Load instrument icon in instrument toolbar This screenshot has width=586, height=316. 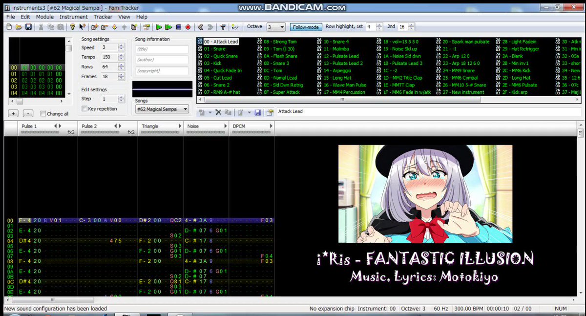[x=240, y=112]
